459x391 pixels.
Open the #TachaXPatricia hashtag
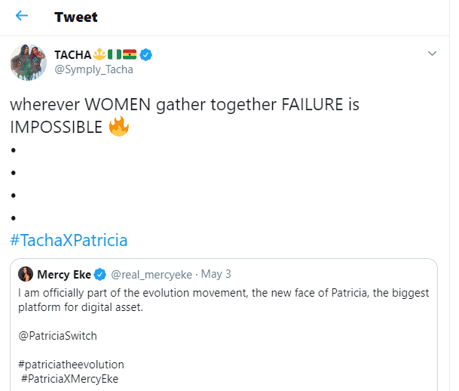point(69,241)
